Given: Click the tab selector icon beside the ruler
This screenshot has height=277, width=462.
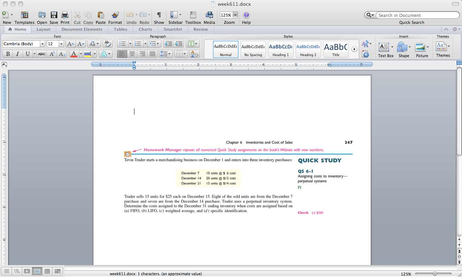Looking at the screenshot, I should pos(4,65).
